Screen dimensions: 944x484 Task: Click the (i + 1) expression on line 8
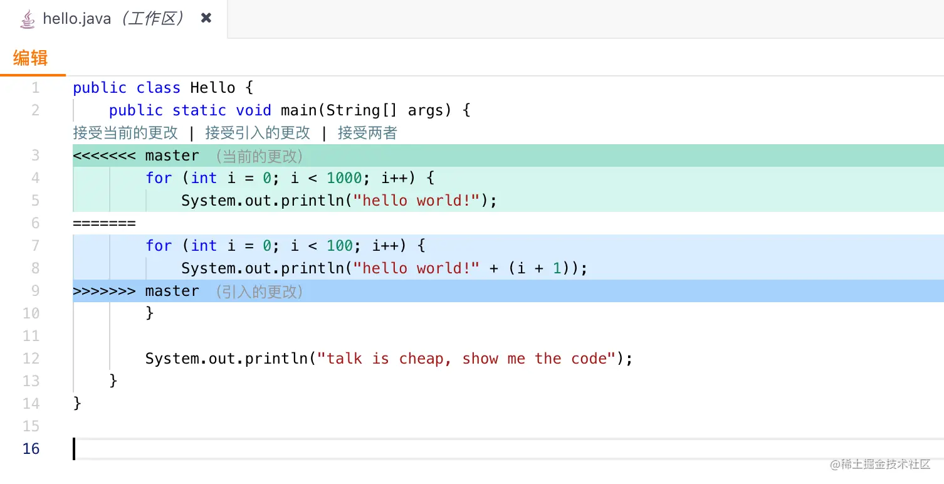[x=538, y=268]
